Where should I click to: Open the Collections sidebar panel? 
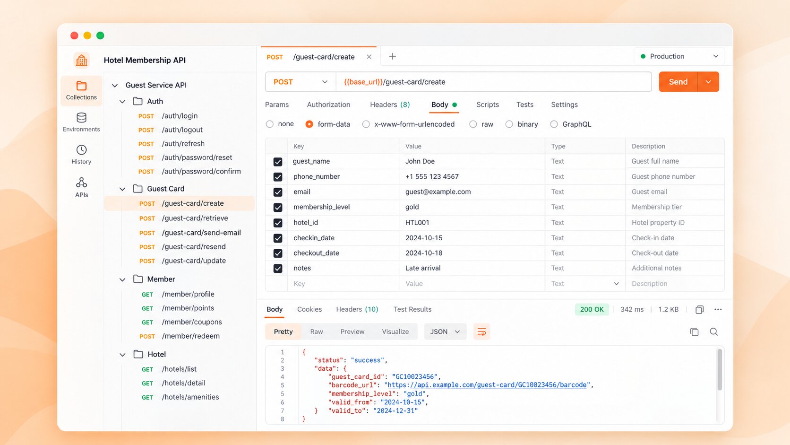pyautogui.click(x=81, y=90)
